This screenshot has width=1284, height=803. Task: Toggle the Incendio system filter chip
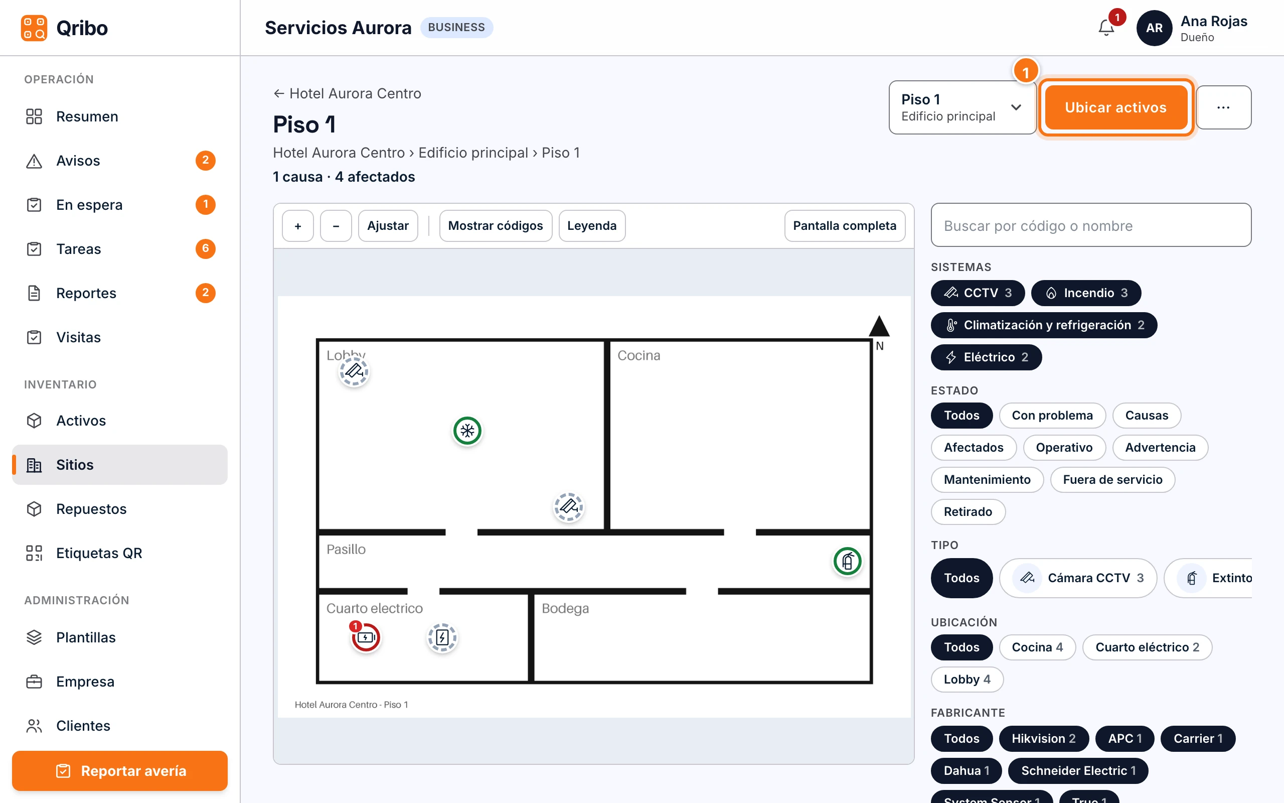click(1085, 293)
